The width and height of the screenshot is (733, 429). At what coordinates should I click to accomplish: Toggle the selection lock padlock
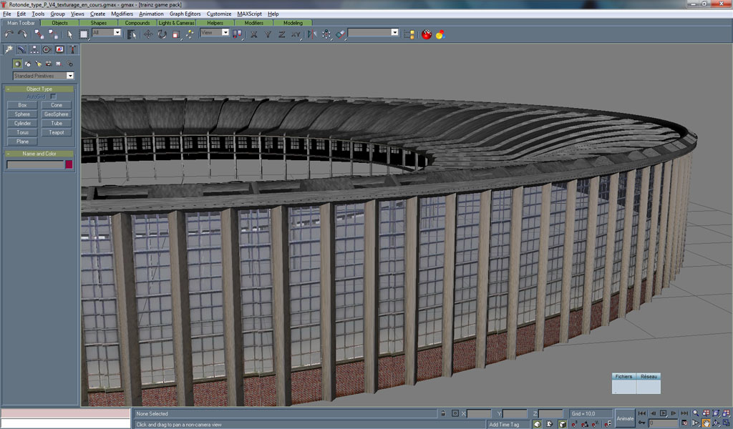(x=444, y=413)
